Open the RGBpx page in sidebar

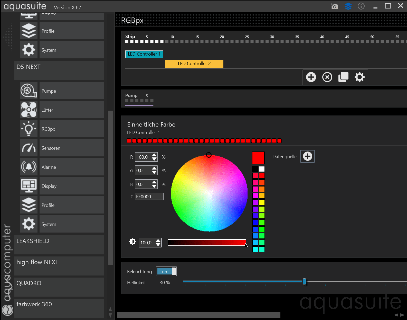(x=72, y=129)
